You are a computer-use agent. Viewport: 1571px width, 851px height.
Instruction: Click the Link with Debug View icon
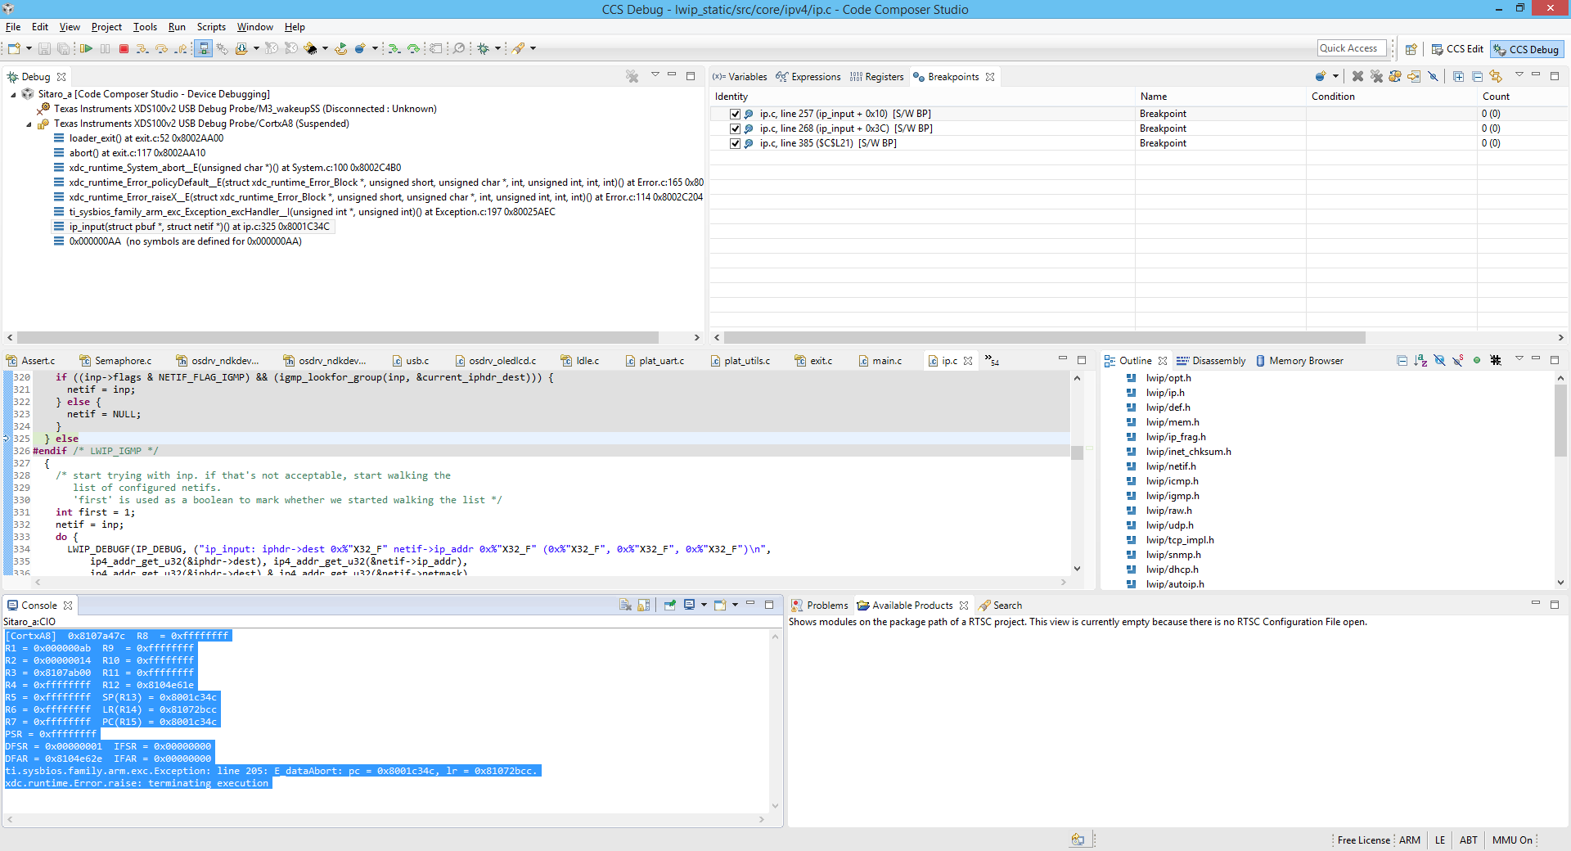1496,76
